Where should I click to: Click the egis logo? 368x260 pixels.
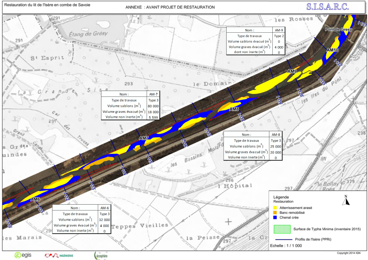tap(23, 255)
